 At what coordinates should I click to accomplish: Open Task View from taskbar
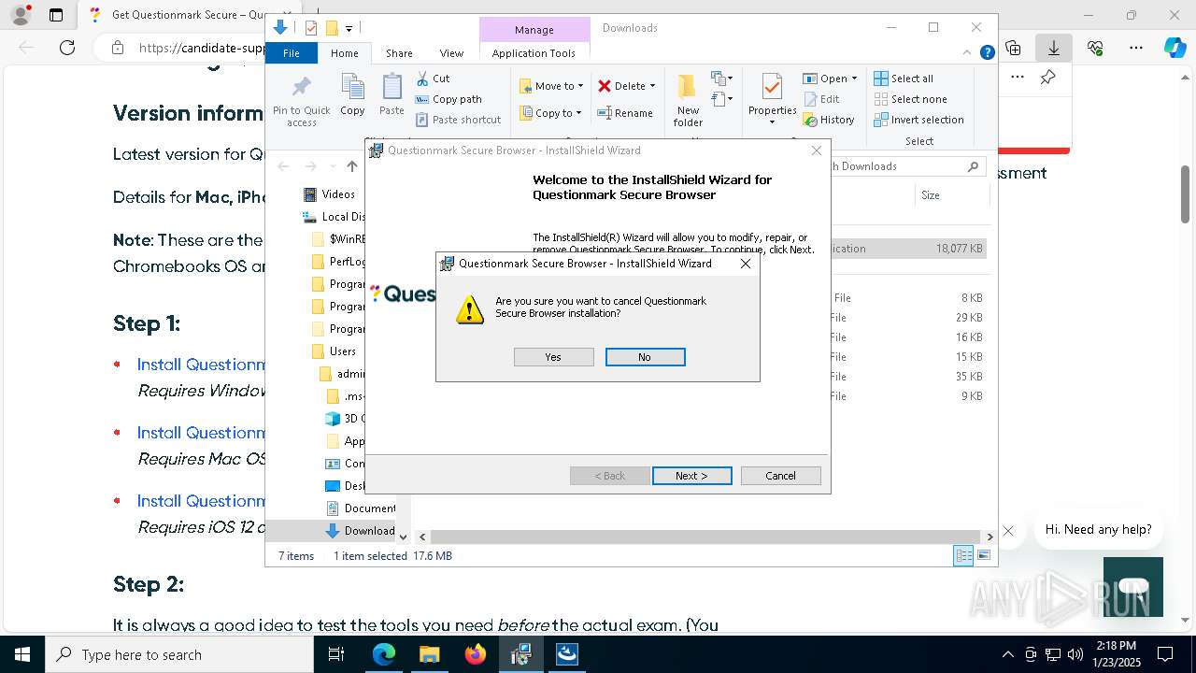tap(336, 654)
